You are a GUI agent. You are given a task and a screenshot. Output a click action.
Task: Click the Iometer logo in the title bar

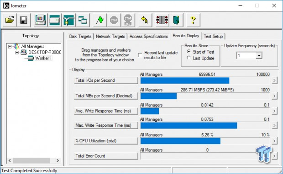(x=6, y=6)
